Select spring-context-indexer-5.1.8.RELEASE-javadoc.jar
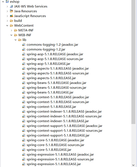The image size is (137, 167). [64, 111]
